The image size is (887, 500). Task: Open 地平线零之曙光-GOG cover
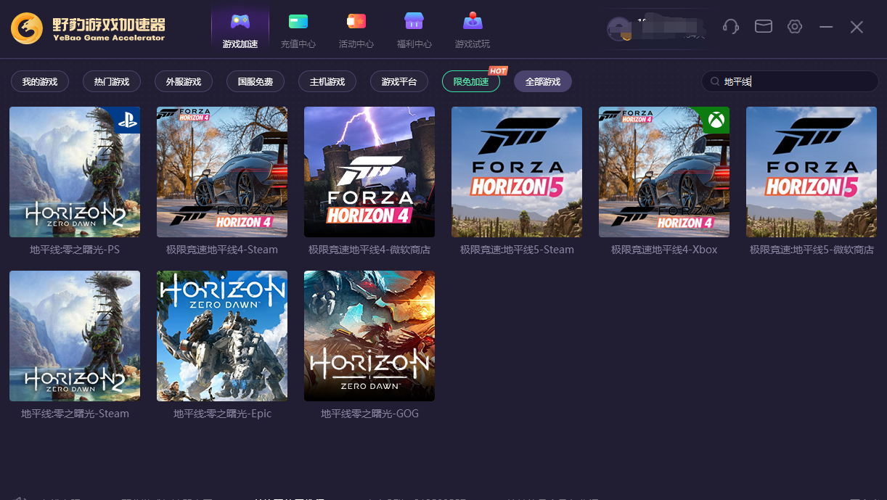369,336
